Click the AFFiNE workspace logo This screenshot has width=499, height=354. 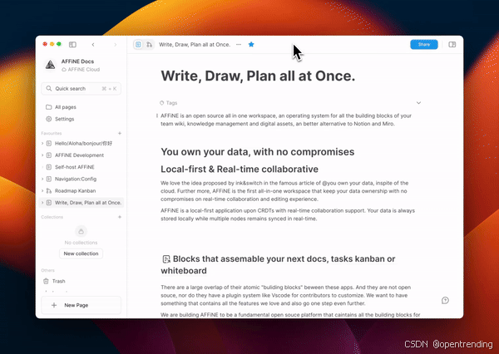point(50,65)
